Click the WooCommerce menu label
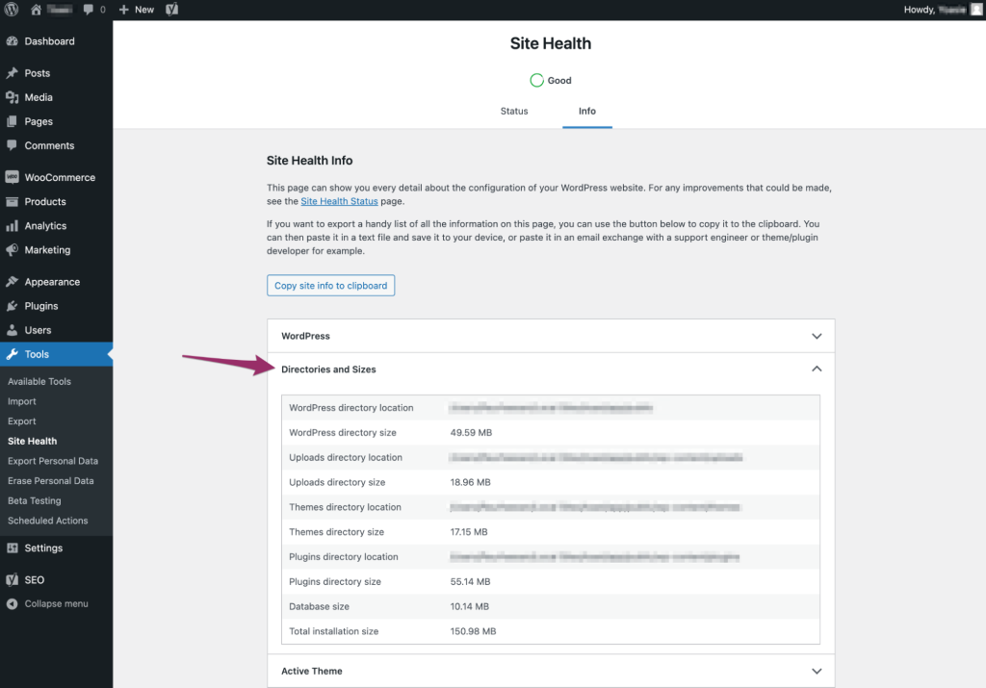The image size is (986, 688). pyautogui.click(x=60, y=177)
